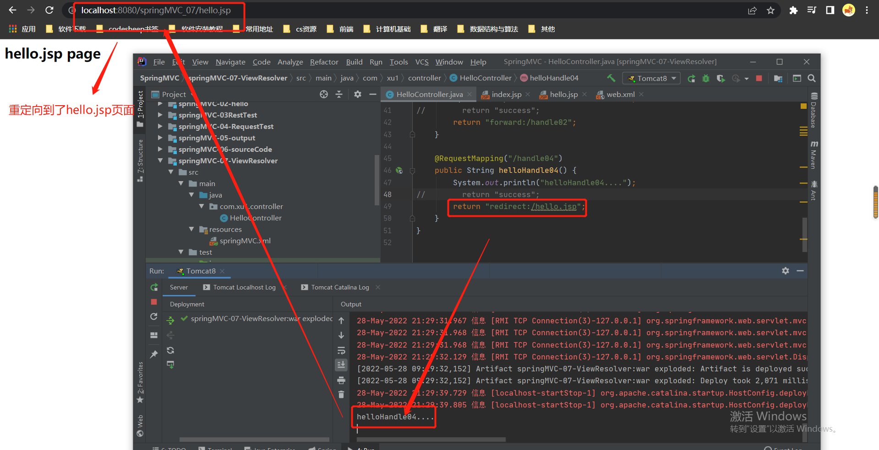Clear console output with trash icon
The width and height of the screenshot is (879, 450).
coord(341,395)
